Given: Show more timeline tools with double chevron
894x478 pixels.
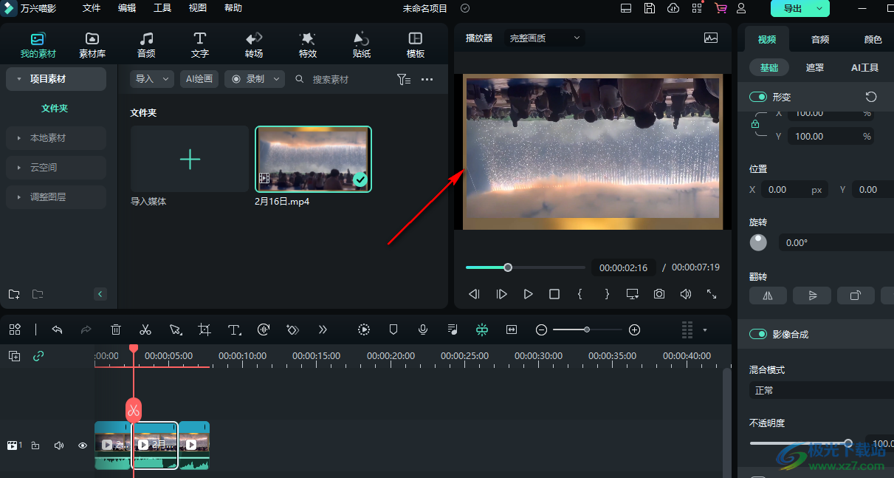Looking at the screenshot, I should tap(323, 330).
